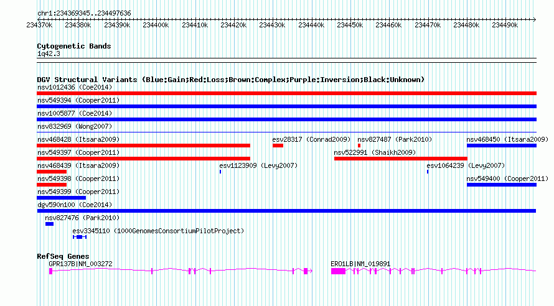Screen dimensions: 554x306
Task: Click the Cytogenetic Bands track title
Action: (x=74, y=46)
